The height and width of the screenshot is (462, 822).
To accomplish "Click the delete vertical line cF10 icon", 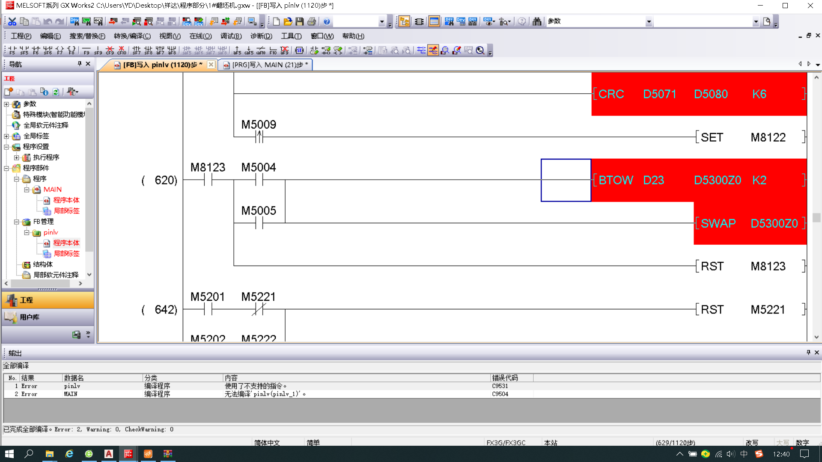I will 122,50.
